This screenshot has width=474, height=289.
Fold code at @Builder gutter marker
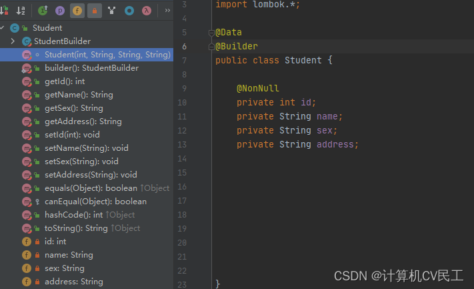(211, 47)
